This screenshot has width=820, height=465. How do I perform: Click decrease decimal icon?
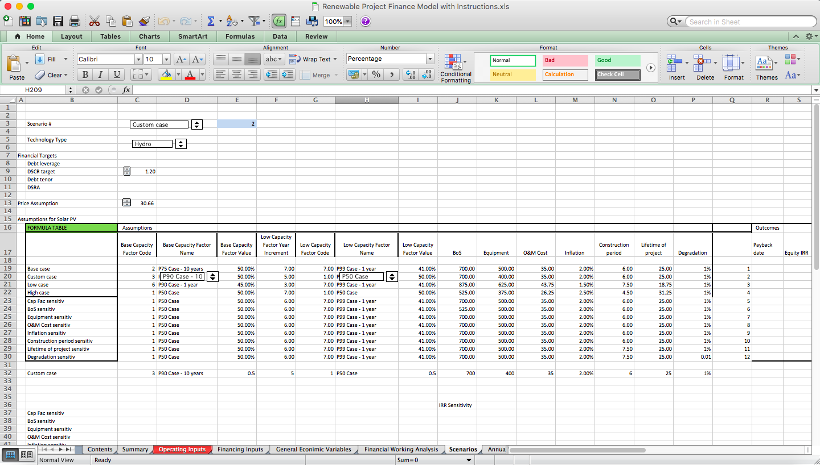tap(427, 74)
